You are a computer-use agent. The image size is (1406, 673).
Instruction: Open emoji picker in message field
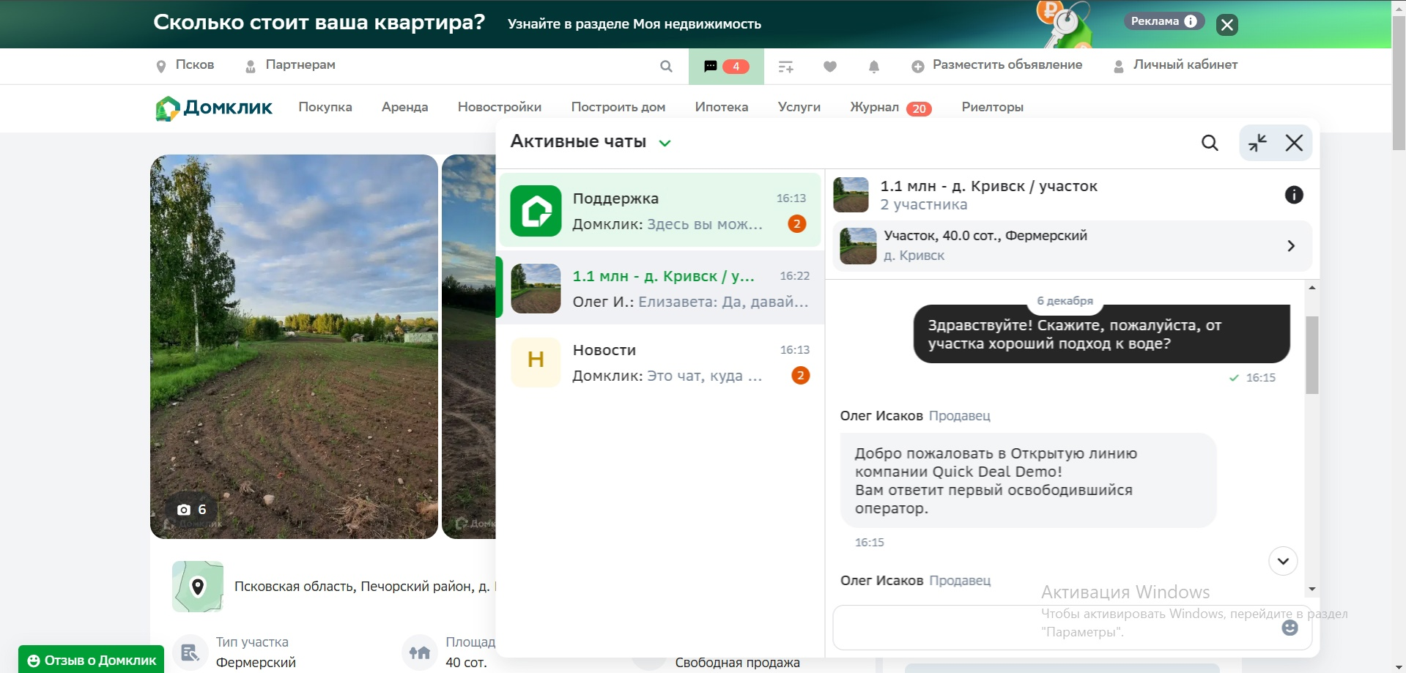point(1290,628)
